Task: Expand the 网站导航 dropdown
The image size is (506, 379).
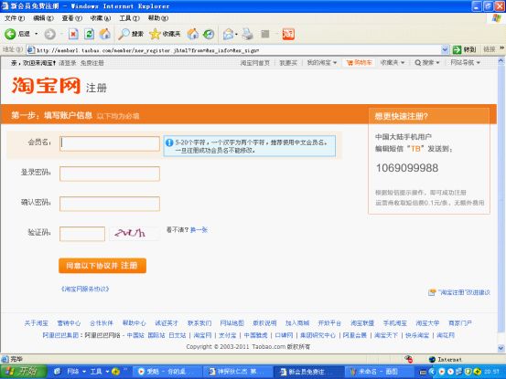Action: (x=466, y=62)
